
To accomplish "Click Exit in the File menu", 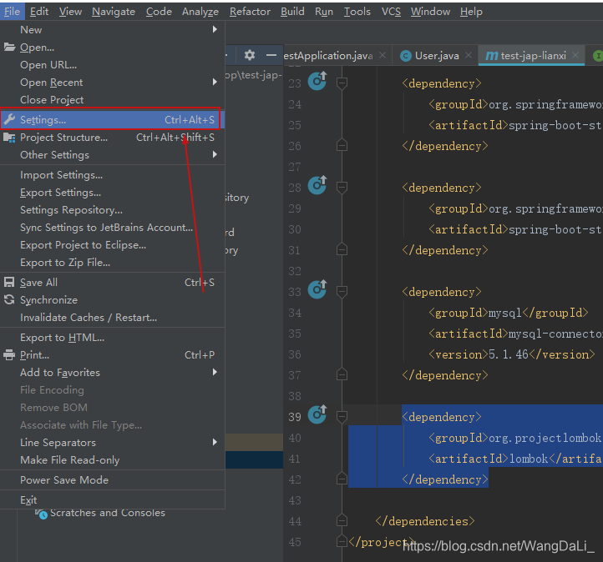I will pyautogui.click(x=112, y=499).
